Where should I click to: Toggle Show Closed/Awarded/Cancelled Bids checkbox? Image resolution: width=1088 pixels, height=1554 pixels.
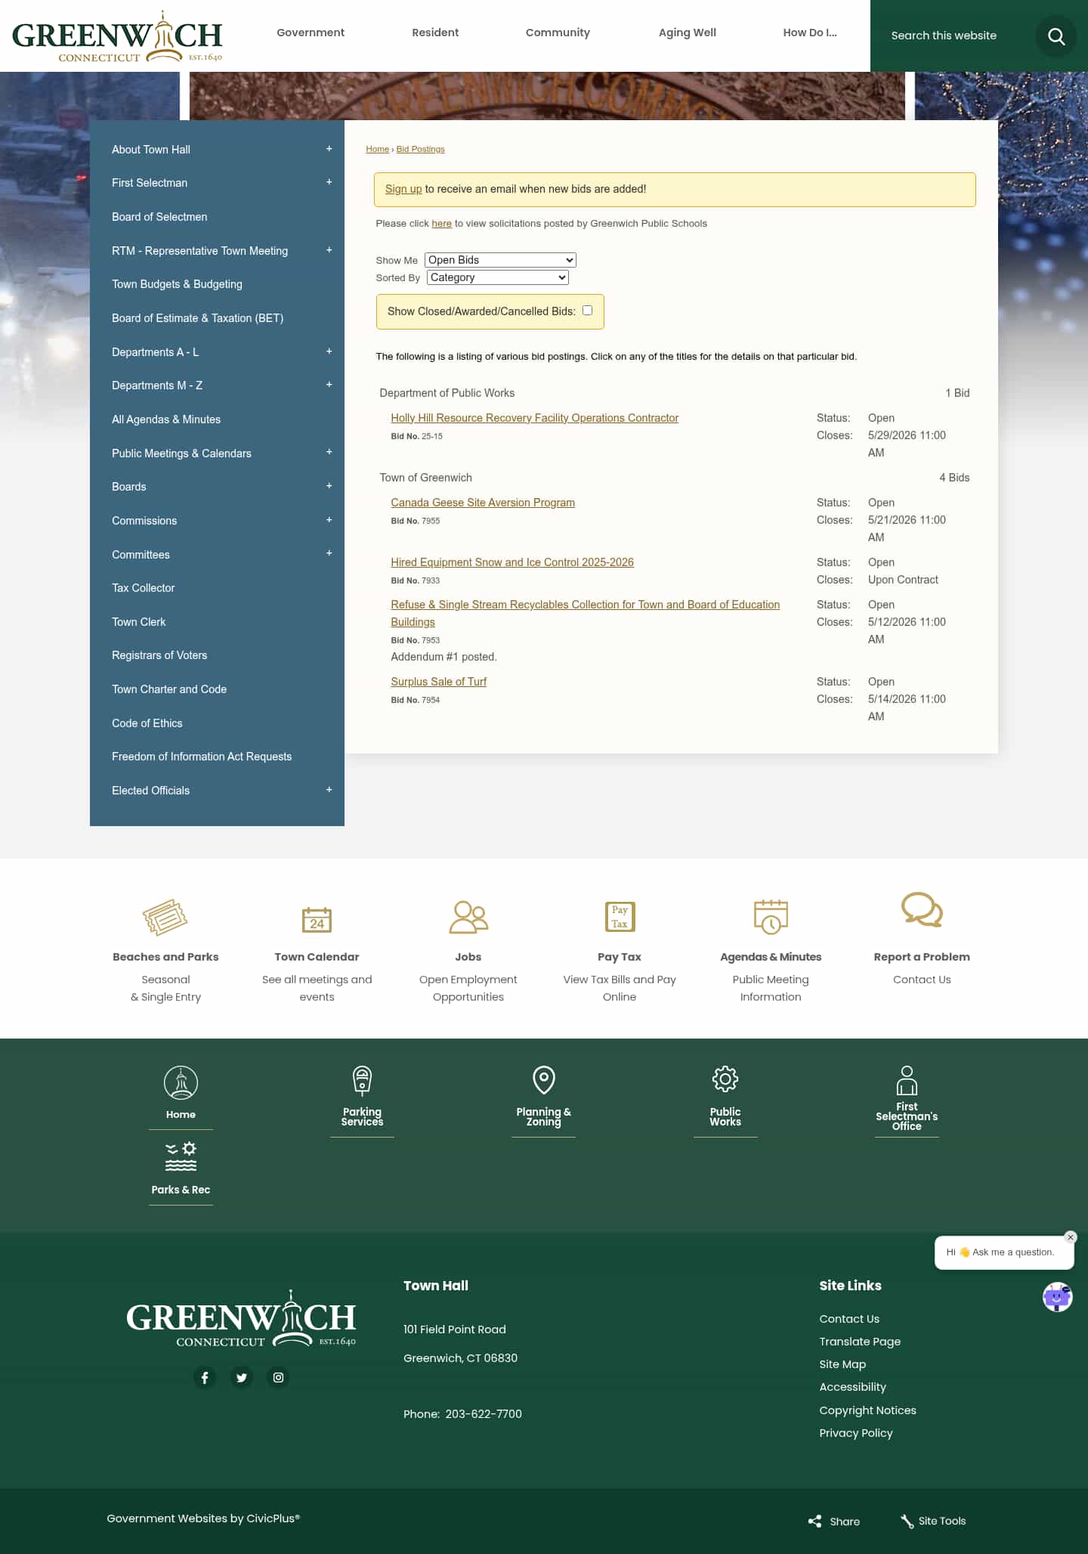(x=587, y=311)
